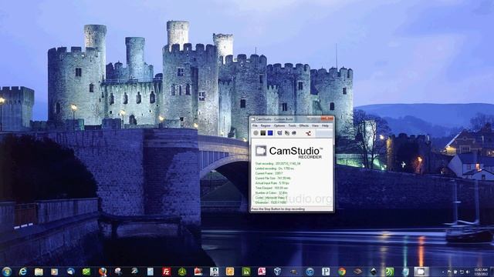Screen dimensions: 494x277
Task: Open the Excel icon on the taskbar
Action: coord(246,272)
